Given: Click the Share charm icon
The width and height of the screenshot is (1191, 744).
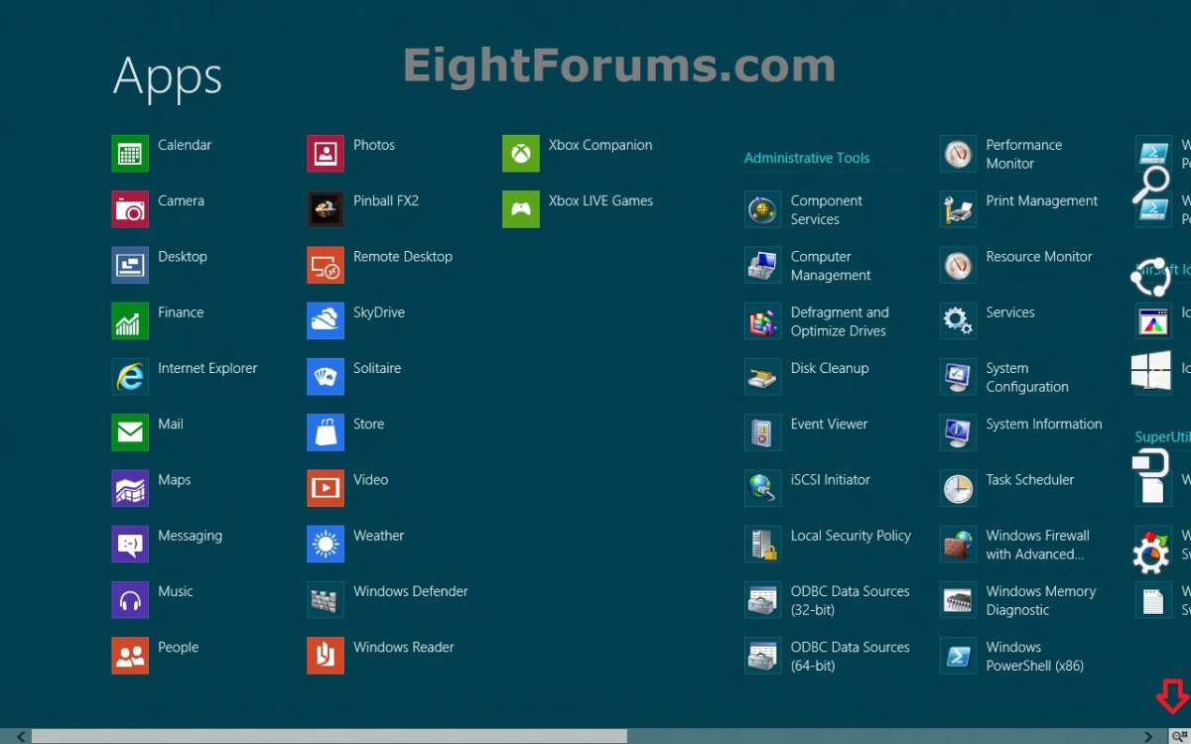Looking at the screenshot, I should pos(1150,277).
